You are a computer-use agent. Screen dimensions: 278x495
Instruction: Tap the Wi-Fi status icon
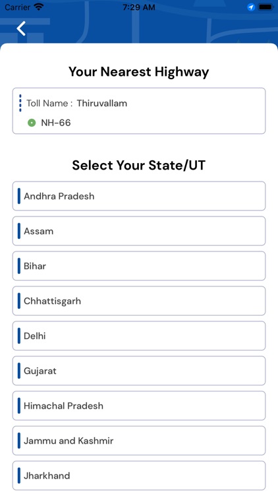[x=39, y=7]
